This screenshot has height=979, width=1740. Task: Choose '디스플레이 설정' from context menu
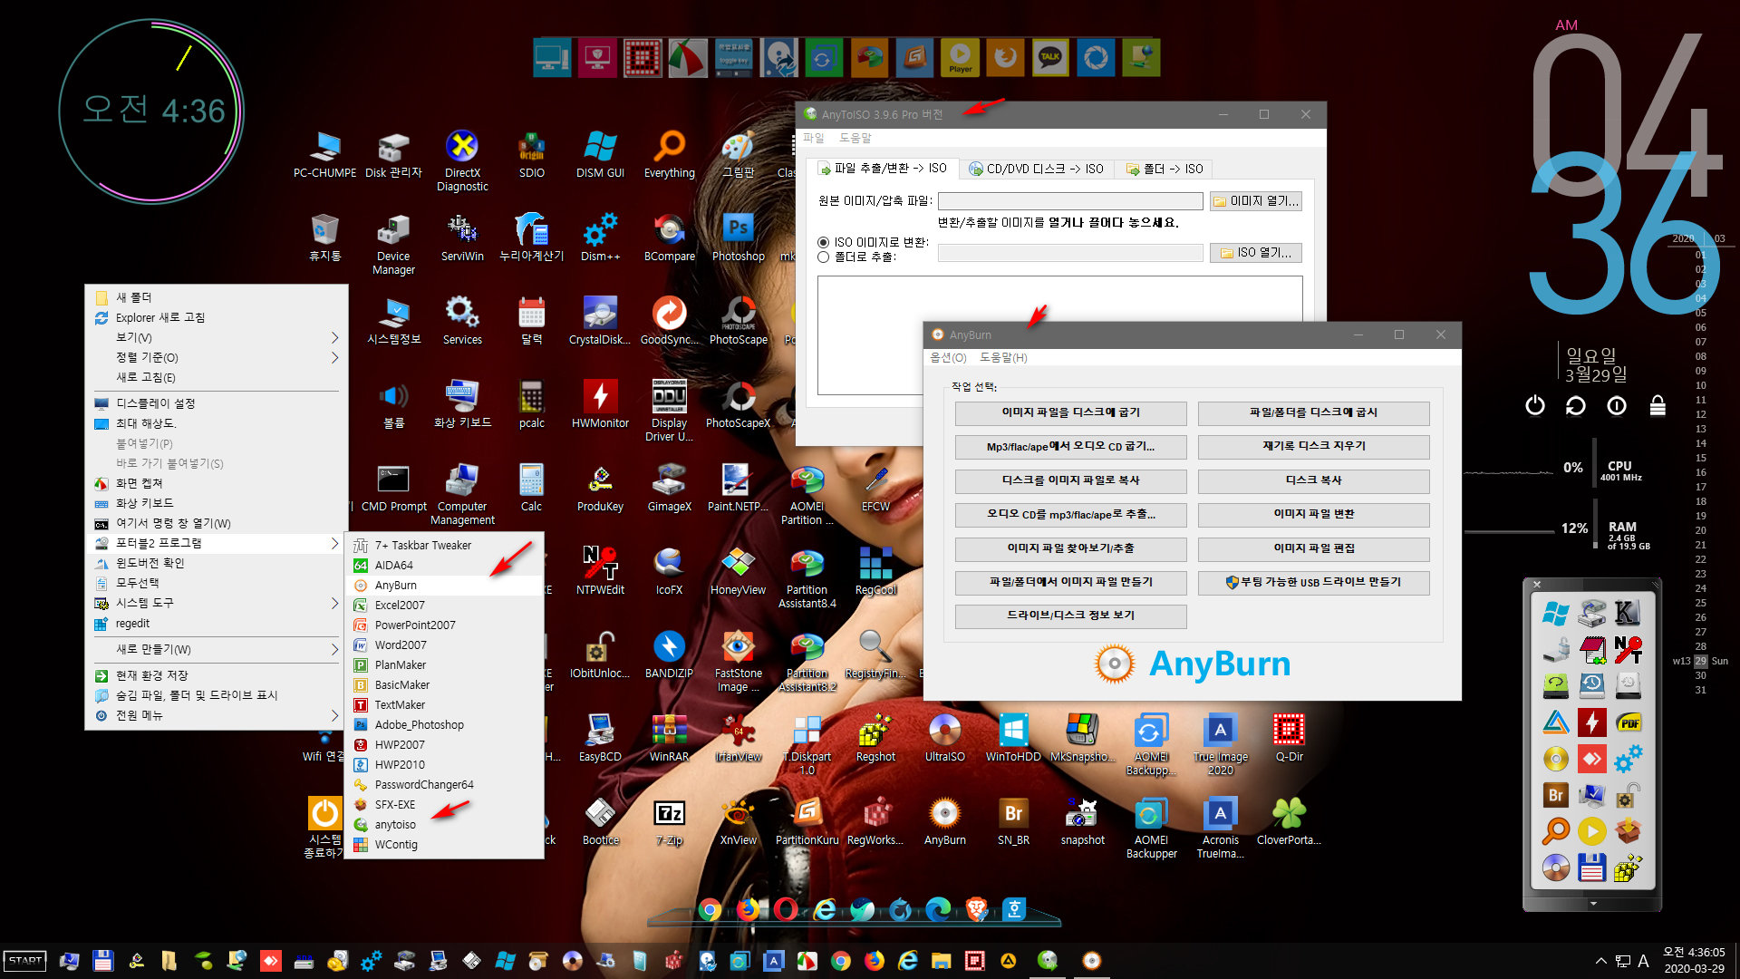pyautogui.click(x=216, y=403)
